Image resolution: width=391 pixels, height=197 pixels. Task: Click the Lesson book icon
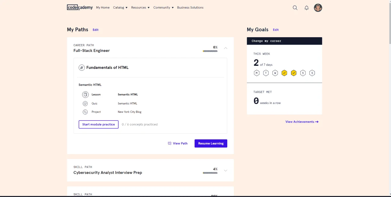click(85, 95)
